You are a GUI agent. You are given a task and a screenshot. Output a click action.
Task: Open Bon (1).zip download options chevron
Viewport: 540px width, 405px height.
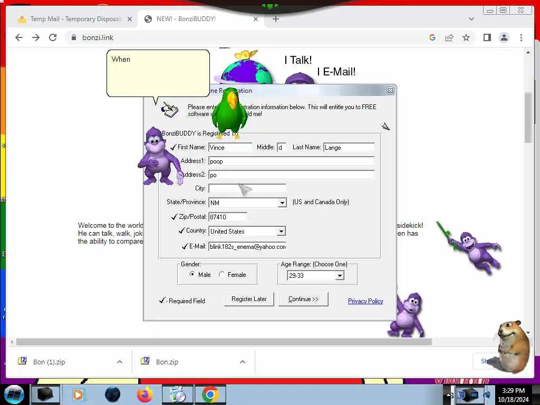[120, 362]
